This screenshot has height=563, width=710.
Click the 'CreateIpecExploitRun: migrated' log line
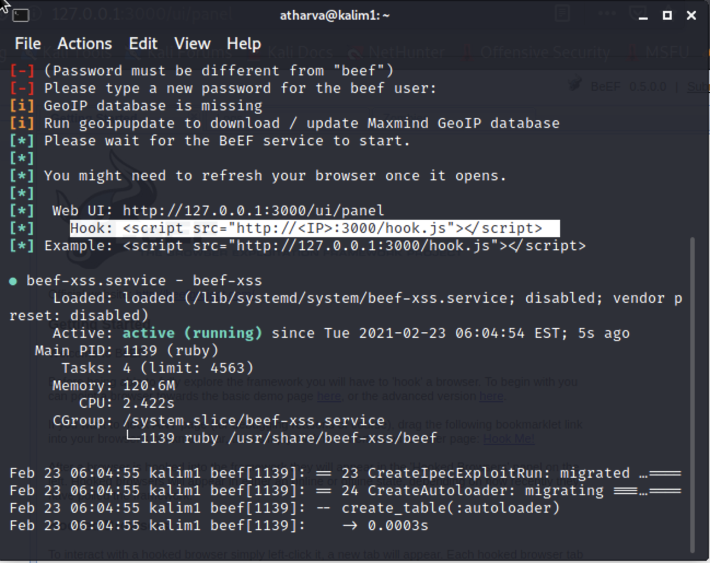click(345, 473)
